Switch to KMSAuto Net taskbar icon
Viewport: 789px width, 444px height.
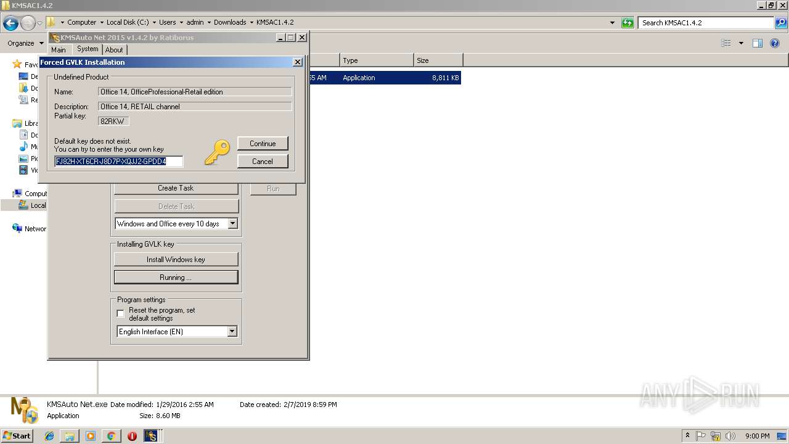[152, 436]
